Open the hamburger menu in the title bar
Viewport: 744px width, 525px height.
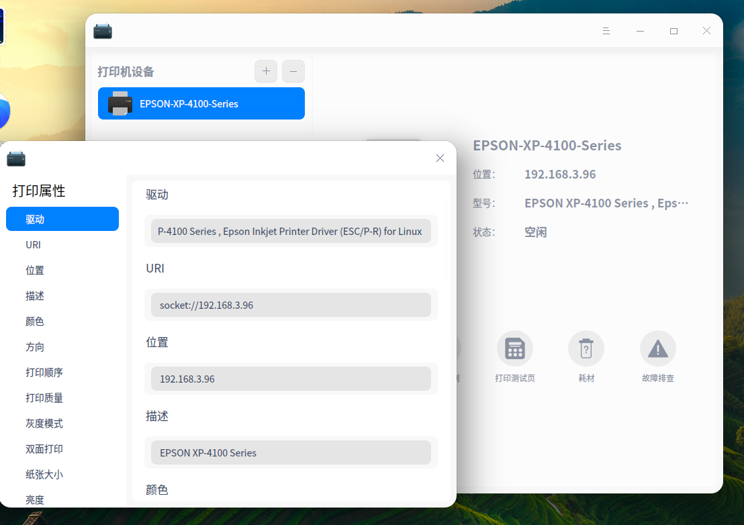click(x=606, y=31)
